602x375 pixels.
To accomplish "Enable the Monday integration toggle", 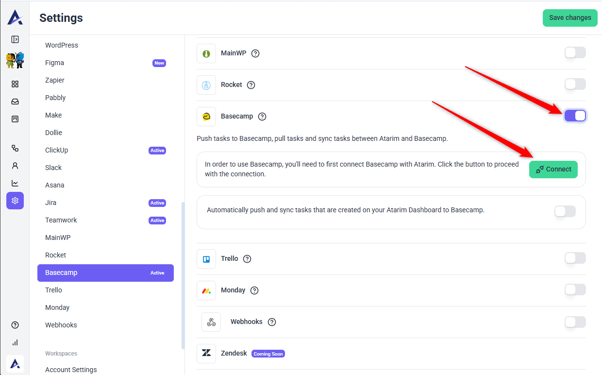I will [x=575, y=290].
